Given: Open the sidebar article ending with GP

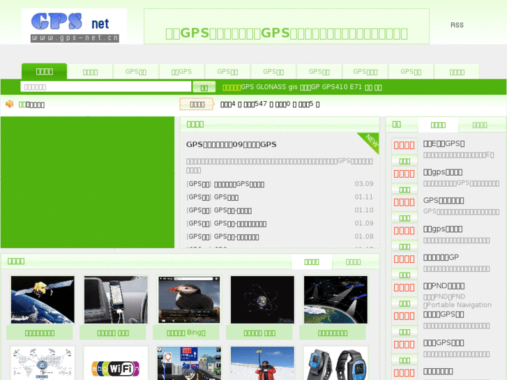Looking at the screenshot, I should [441, 257].
